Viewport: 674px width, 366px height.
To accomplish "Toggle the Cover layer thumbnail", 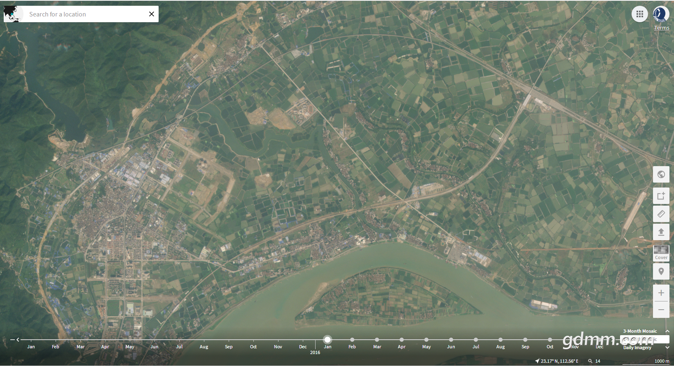I will [661, 253].
